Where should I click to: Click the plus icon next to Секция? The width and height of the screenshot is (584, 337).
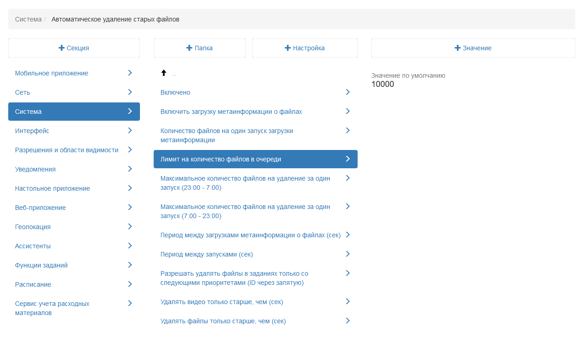click(62, 48)
